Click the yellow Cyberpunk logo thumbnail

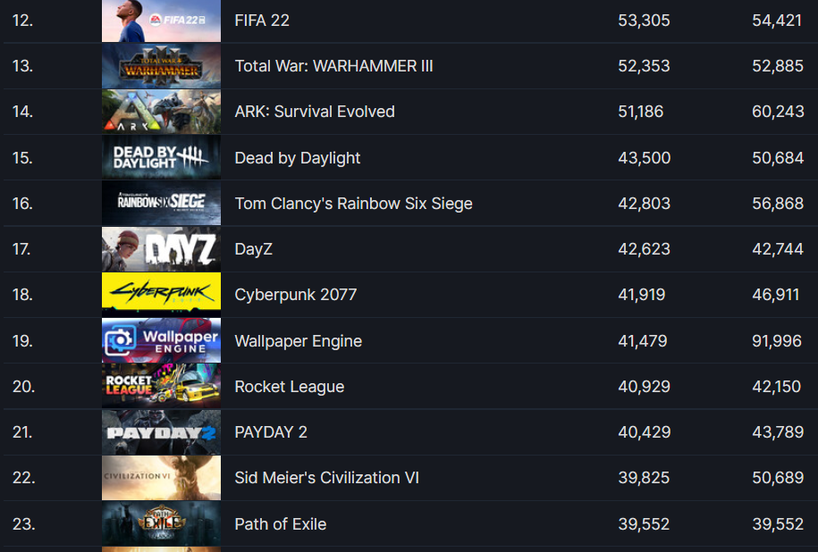click(161, 295)
